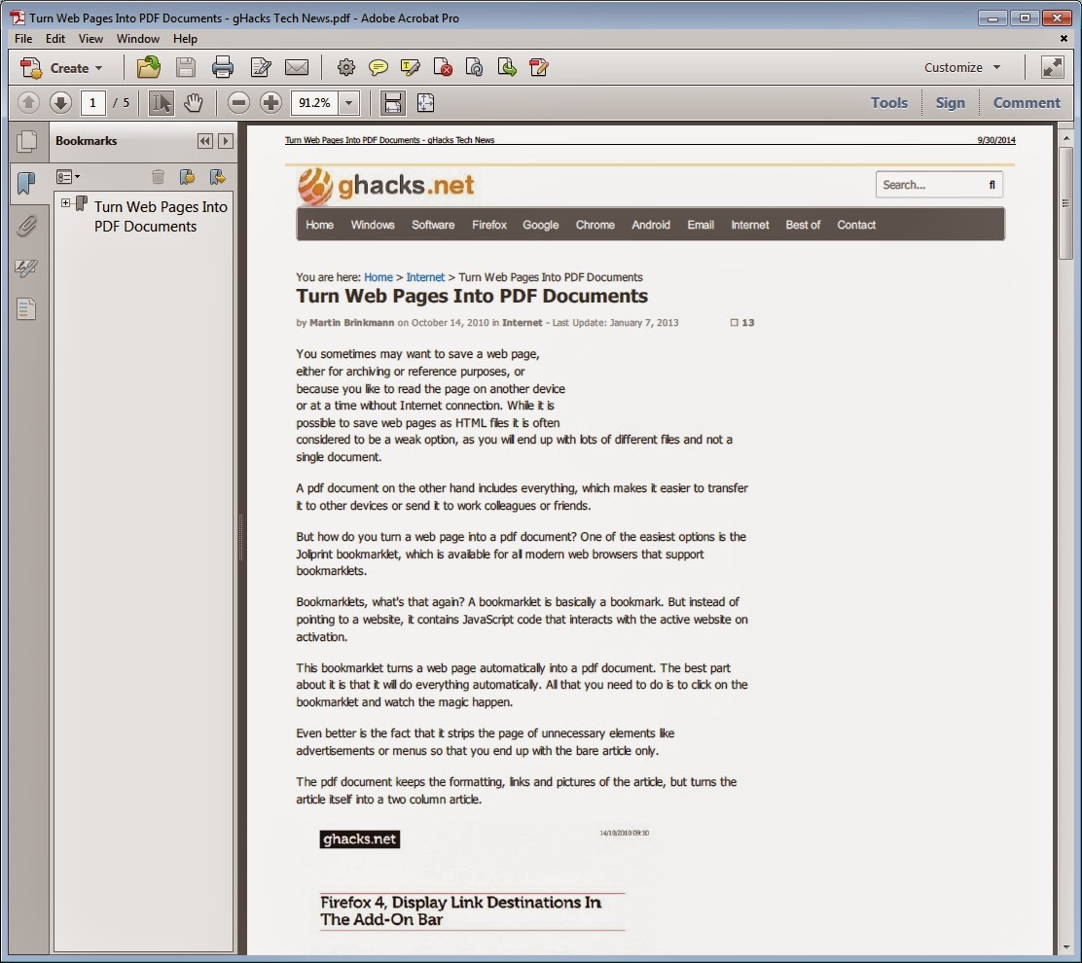The height and width of the screenshot is (963, 1082).
Task: Select the Turn Web Pages Into PDF bookmark
Action: click(x=161, y=217)
